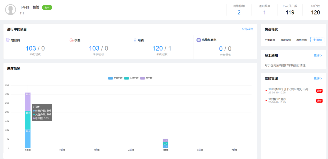
Task: Click red 报修 tag for 10号楼806
Action: (x=319, y=91)
